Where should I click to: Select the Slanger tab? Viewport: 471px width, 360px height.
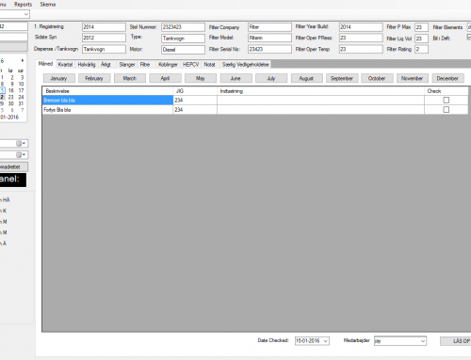click(127, 65)
